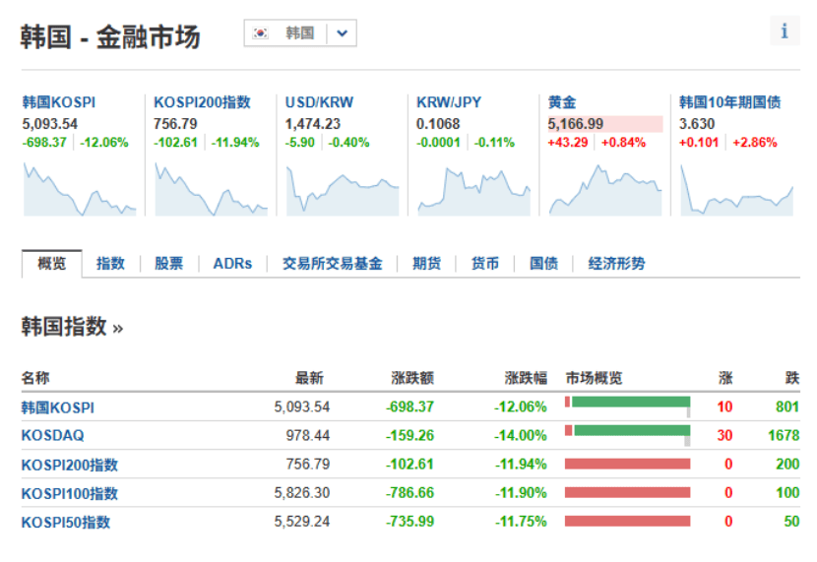Open the country selector dropdown arrow
The width and height of the screenshot is (817, 562).
[x=341, y=33]
